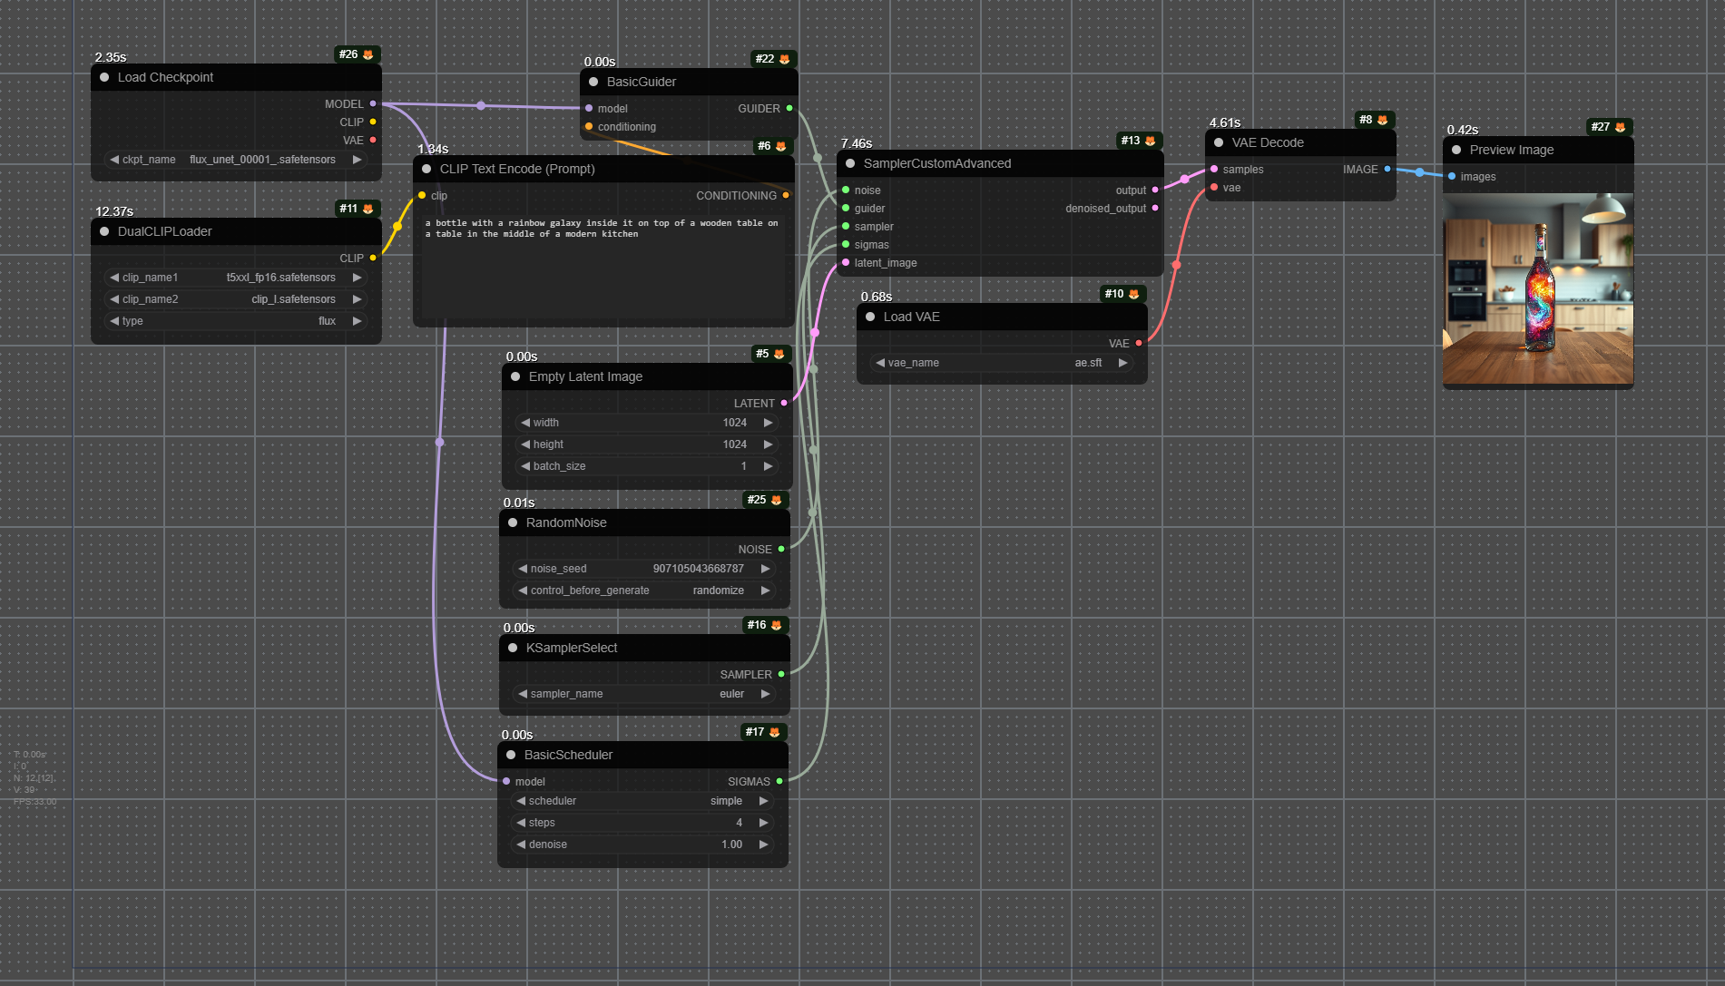Open the clip_name2 model selector

point(236,299)
